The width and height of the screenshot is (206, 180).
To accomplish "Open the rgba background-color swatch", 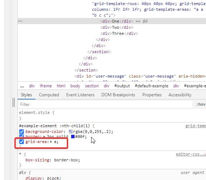I will [71, 131].
